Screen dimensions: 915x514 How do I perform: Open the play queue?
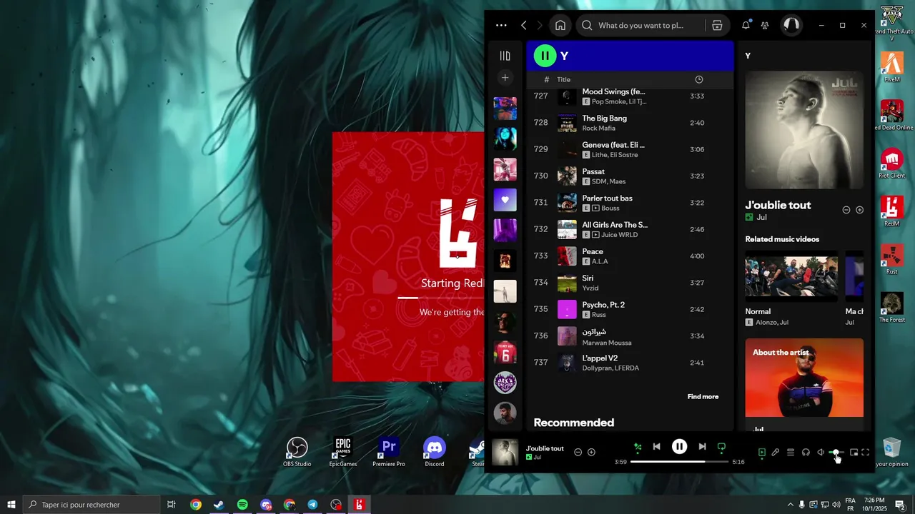[791, 452]
